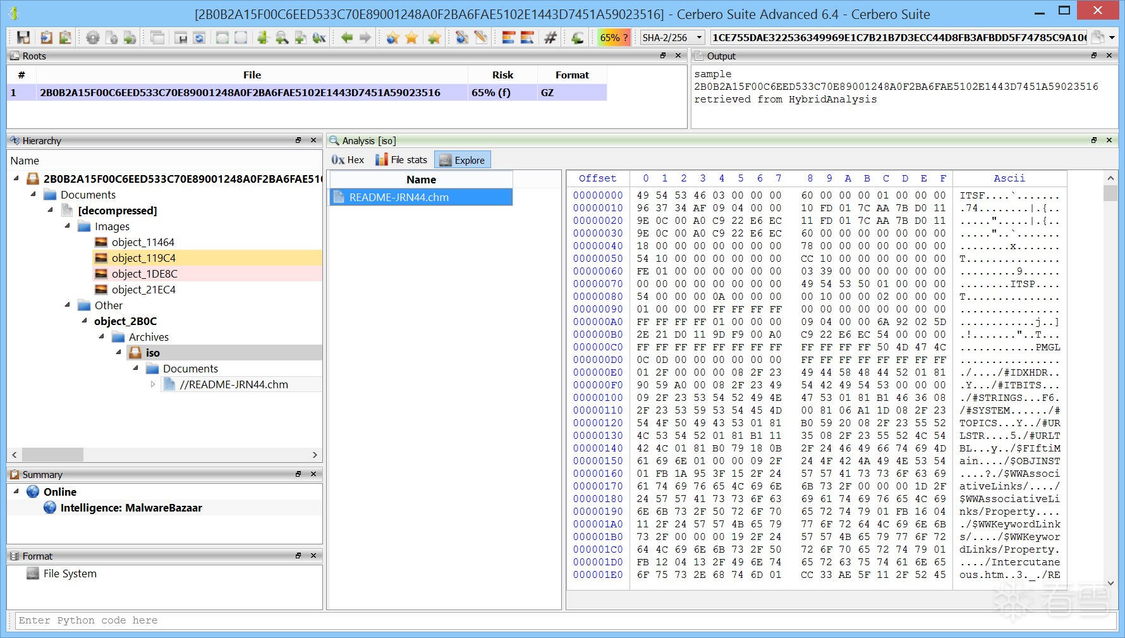Click the colored bars with magnifier icon

click(526, 37)
